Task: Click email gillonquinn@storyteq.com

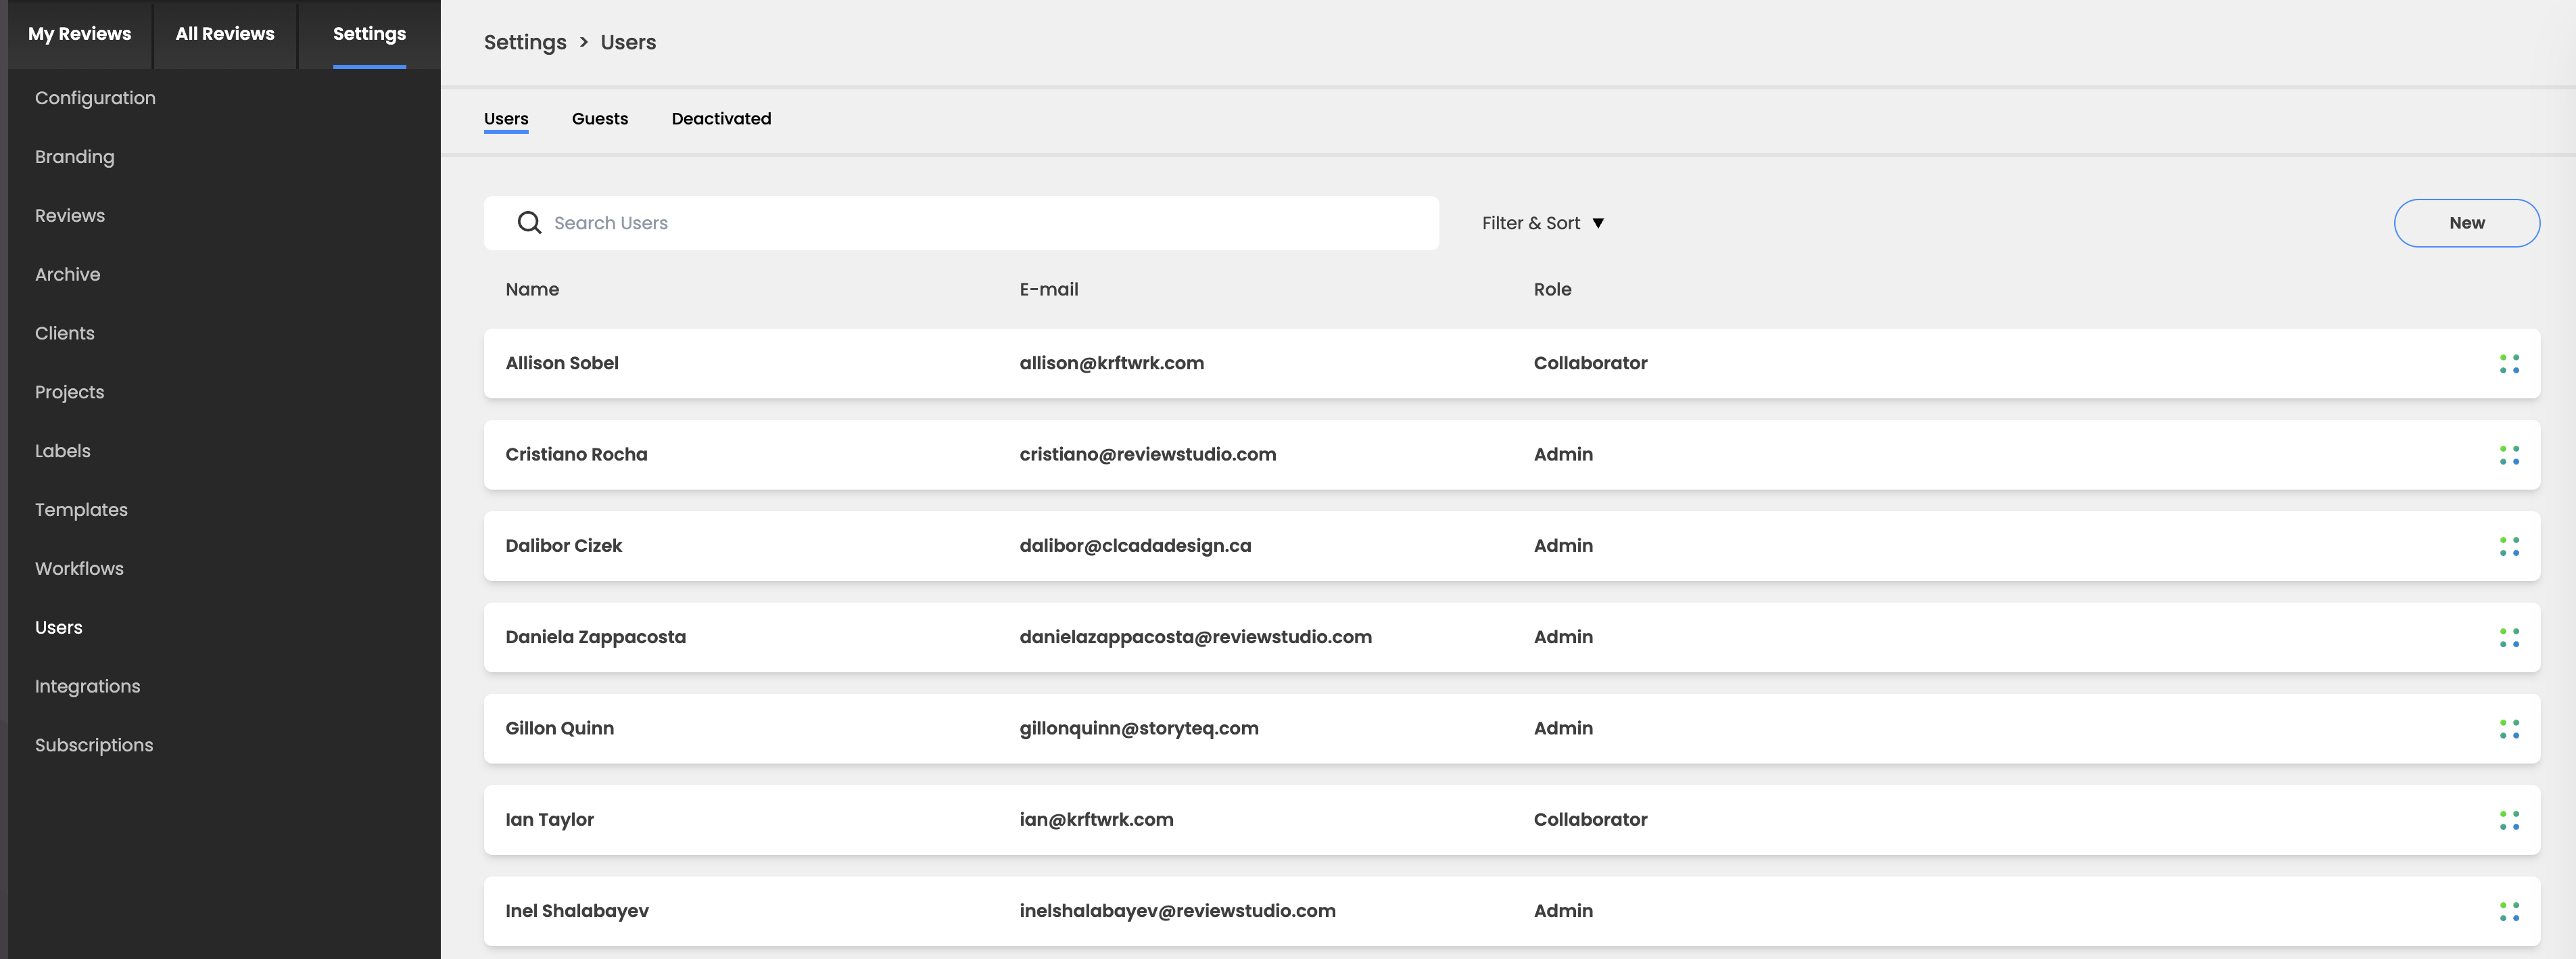Action: tap(1139, 728)
